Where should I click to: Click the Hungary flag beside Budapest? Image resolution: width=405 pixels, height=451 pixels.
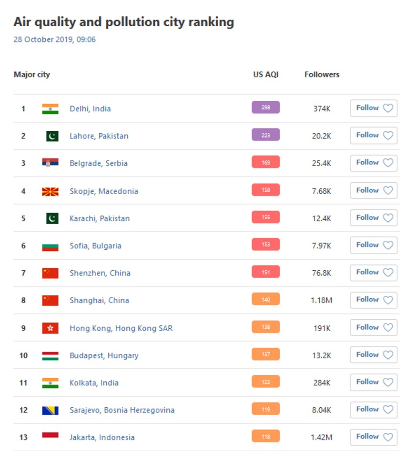pyautogui.click(x=50, y=356)
